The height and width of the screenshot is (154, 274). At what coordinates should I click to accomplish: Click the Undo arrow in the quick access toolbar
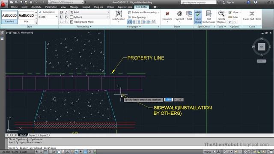click(x=36, y=2)
